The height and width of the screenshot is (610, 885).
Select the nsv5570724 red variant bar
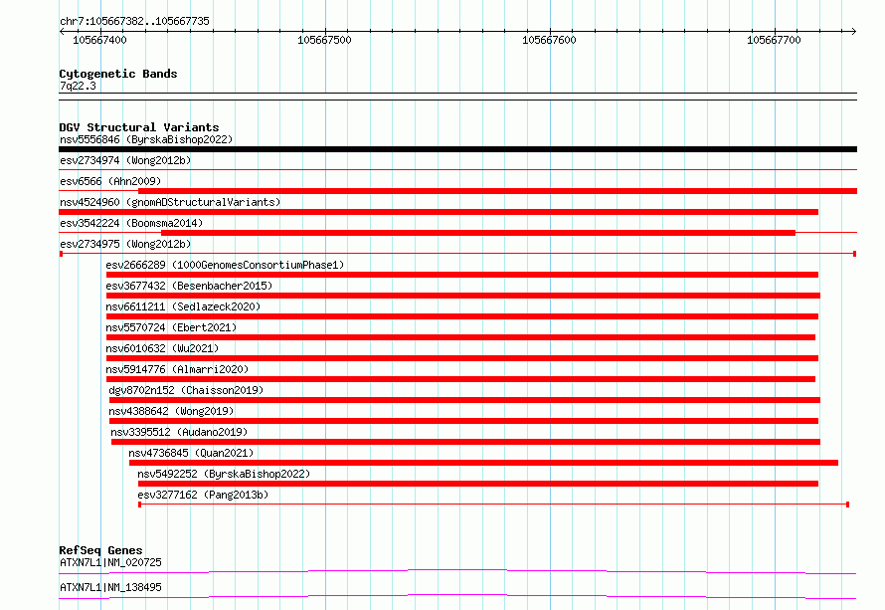coord(460,337)
